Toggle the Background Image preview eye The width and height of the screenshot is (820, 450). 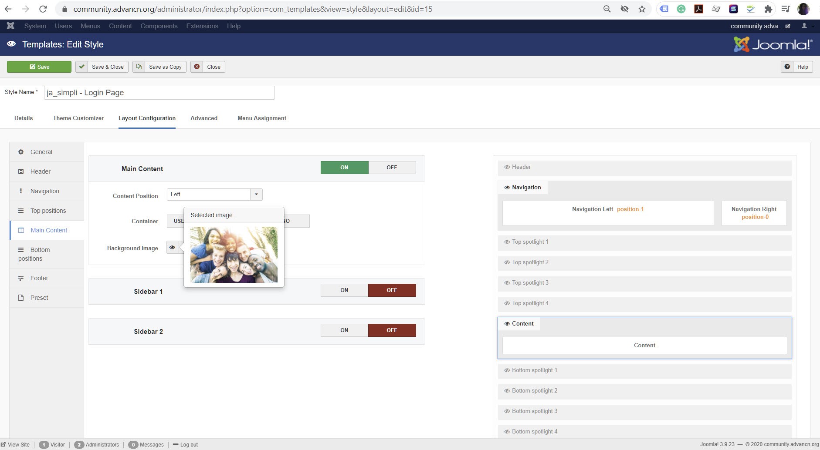tap(173, 247)
